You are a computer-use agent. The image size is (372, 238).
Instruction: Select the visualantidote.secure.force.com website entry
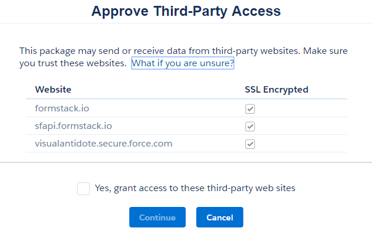click(x=103, y=144)
